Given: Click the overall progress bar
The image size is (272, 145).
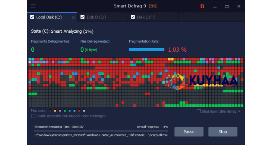Looking at the screenshot, I should (x=101, y=131).
